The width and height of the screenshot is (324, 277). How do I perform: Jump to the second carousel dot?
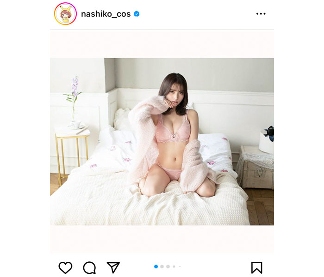162,266
